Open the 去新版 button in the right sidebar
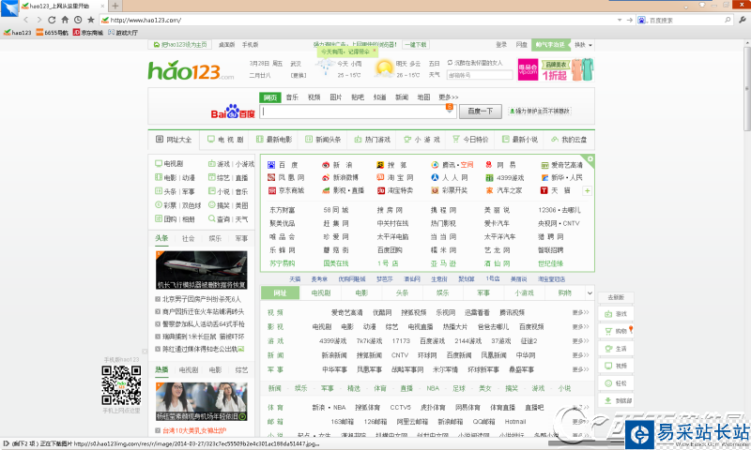 click(x=616, y=297)
